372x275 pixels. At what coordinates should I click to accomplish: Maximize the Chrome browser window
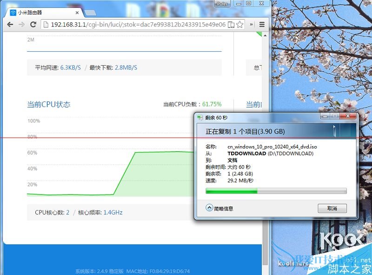click(249, 3)
